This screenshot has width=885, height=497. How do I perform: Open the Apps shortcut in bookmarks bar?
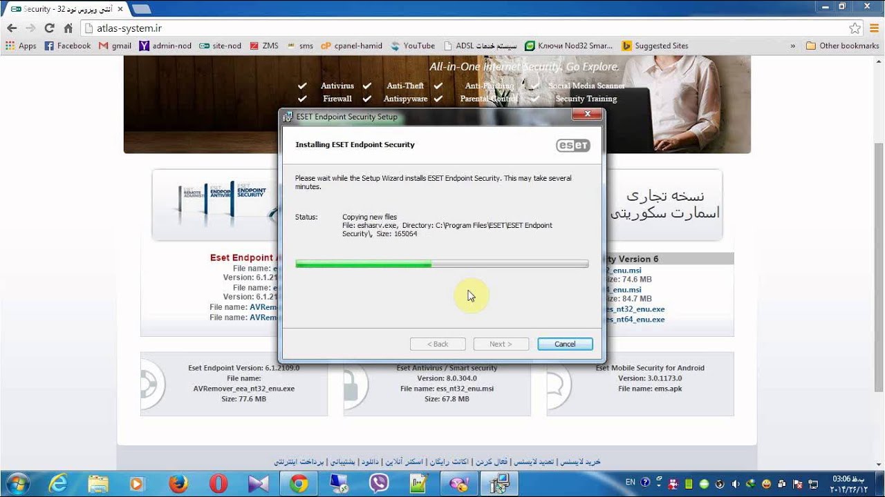[21, 46]
